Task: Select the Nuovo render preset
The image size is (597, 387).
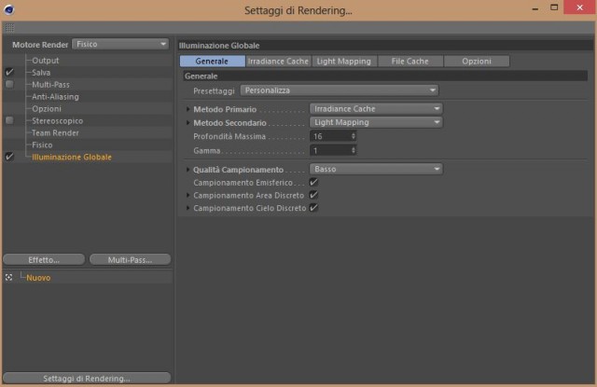Action: click(x=38, y=278)
